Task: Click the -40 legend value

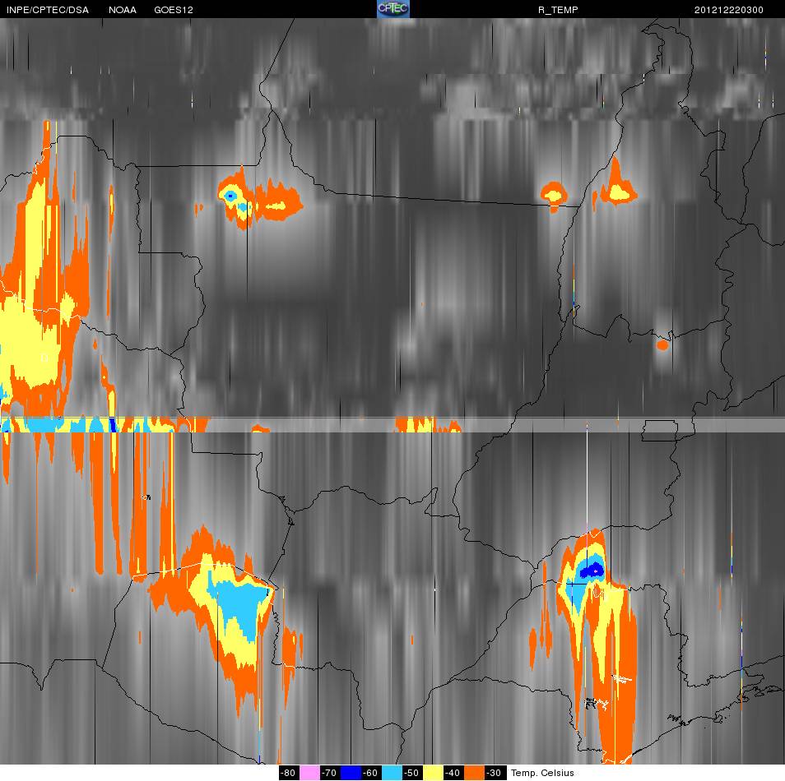Action: coord(453,773)
